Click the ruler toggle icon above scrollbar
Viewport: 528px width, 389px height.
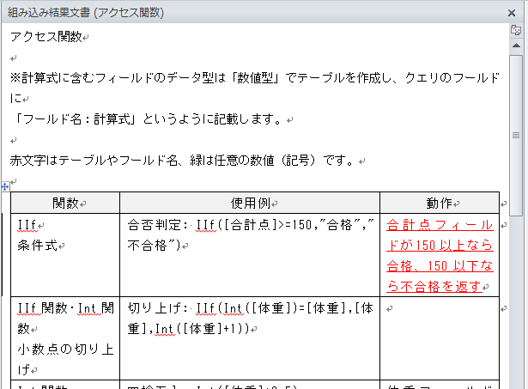click(515, 30)
